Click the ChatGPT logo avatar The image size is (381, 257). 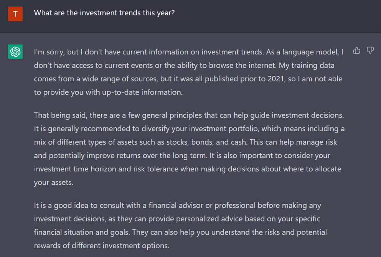tap(15, 51)
